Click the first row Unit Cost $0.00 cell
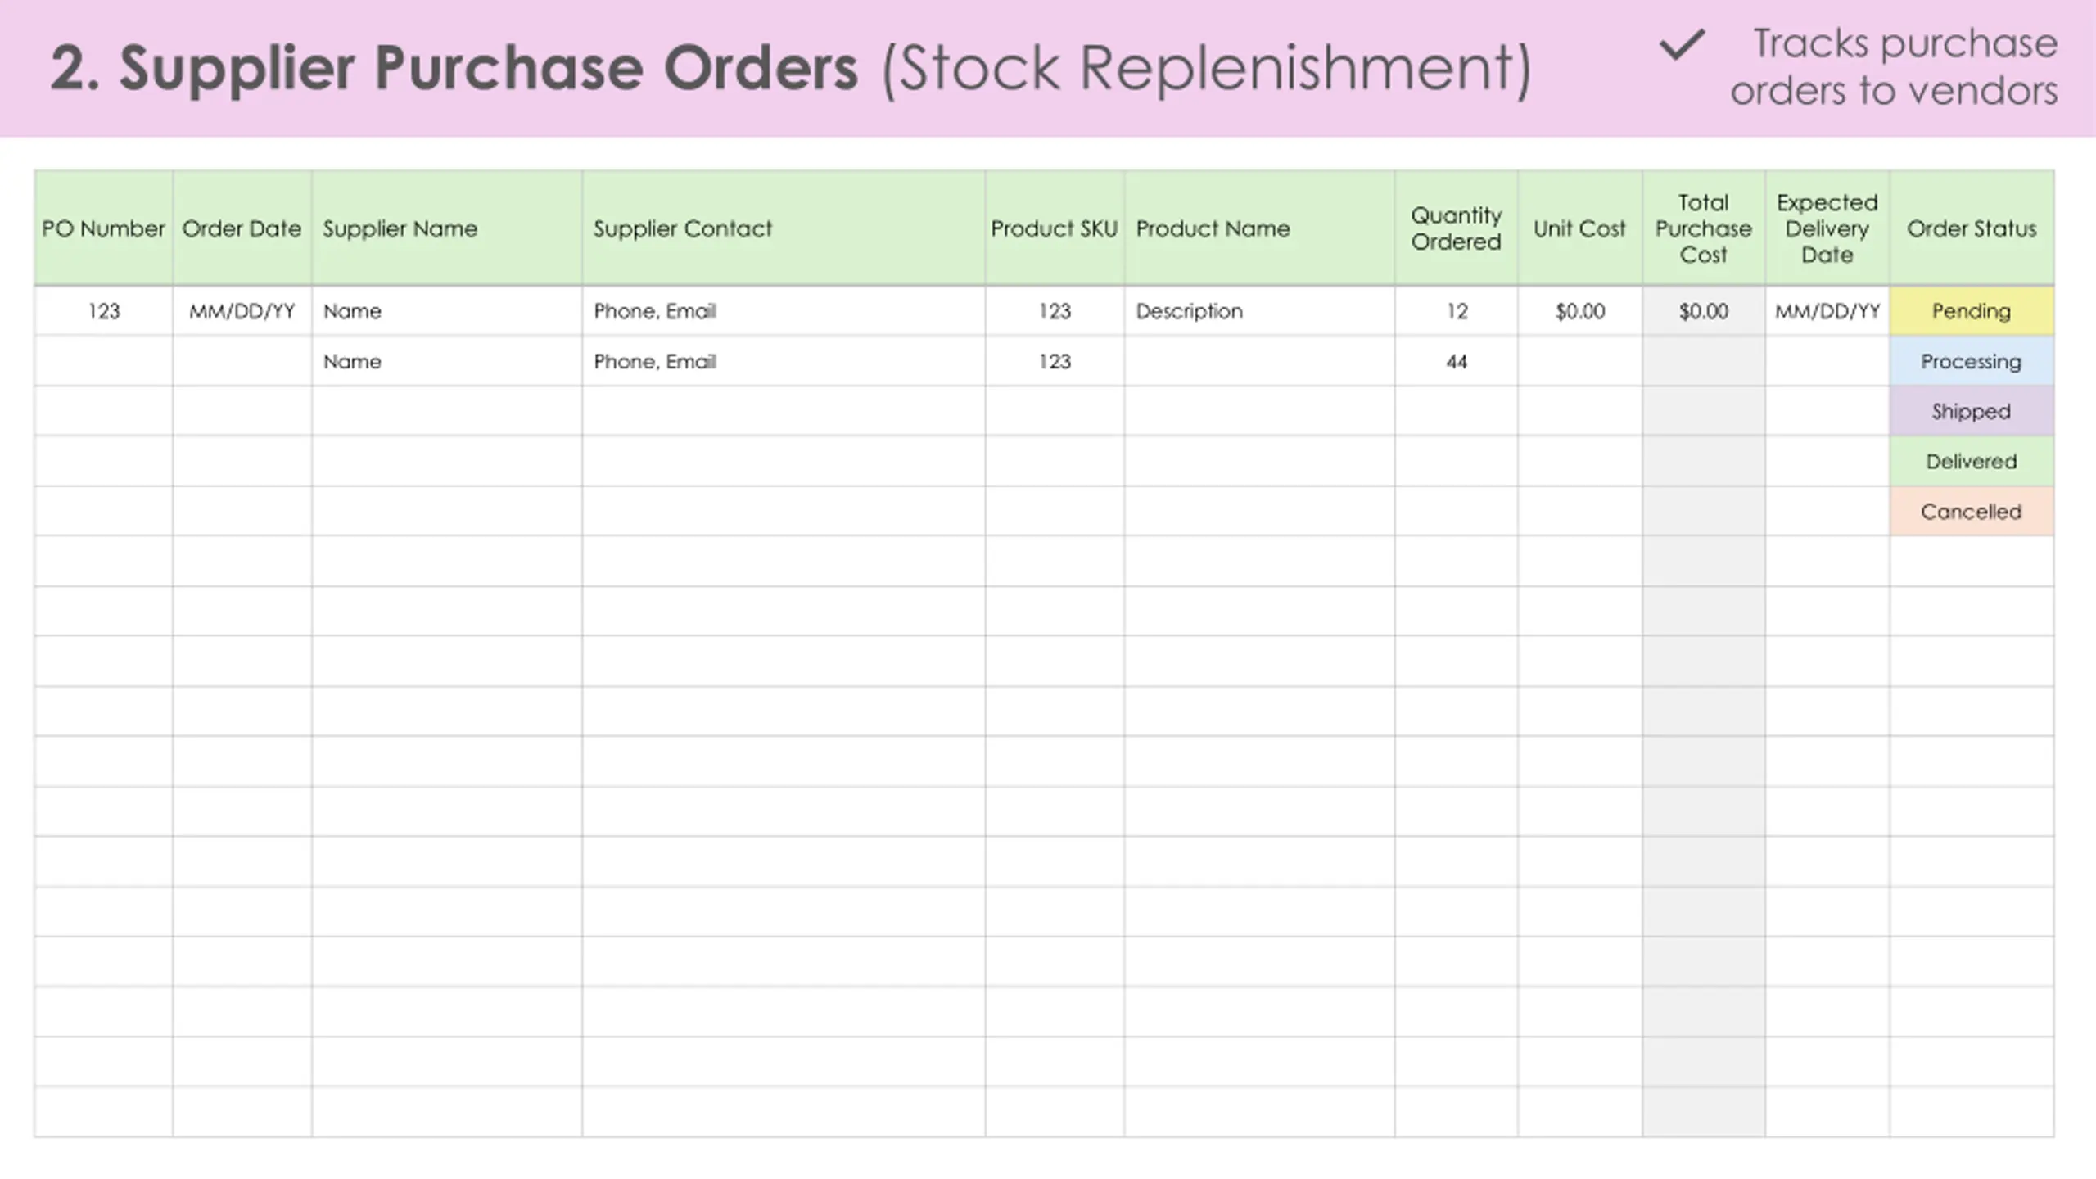The height and width of the screenshot is (1179, 2096). pos(1580,311)
